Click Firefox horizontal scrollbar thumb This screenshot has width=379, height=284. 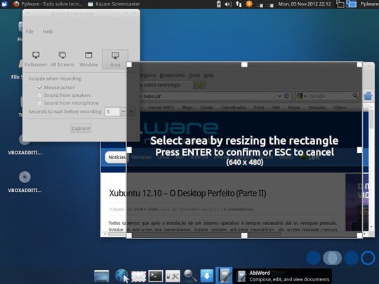pos(195,234)
